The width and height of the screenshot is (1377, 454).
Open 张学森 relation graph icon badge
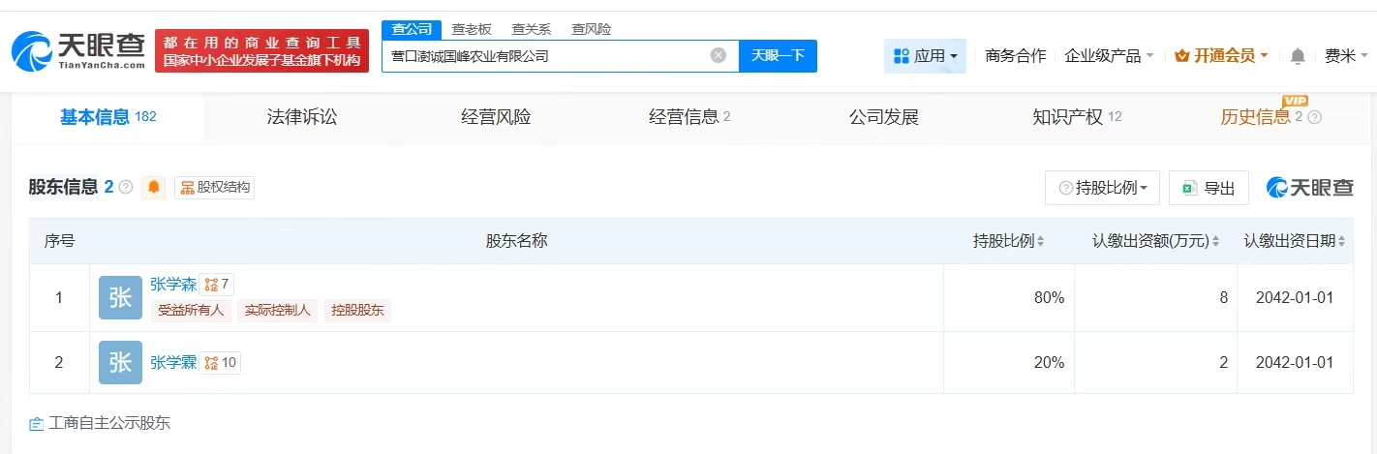[x=217, y=285]
